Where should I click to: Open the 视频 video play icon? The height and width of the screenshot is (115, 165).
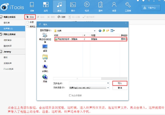point(87,7)
